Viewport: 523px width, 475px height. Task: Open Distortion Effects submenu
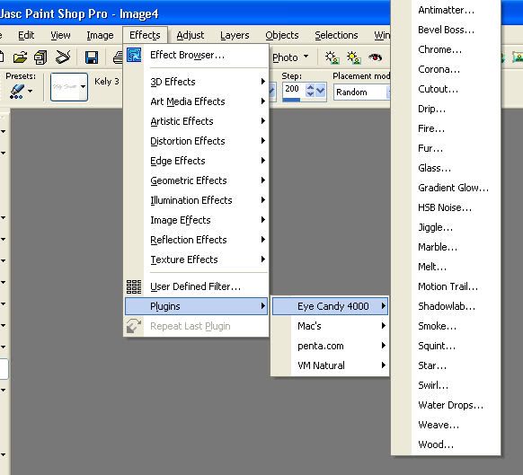pos(197,141)
